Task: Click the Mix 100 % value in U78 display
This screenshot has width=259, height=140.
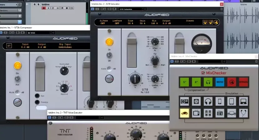Action: pos(154,24)
